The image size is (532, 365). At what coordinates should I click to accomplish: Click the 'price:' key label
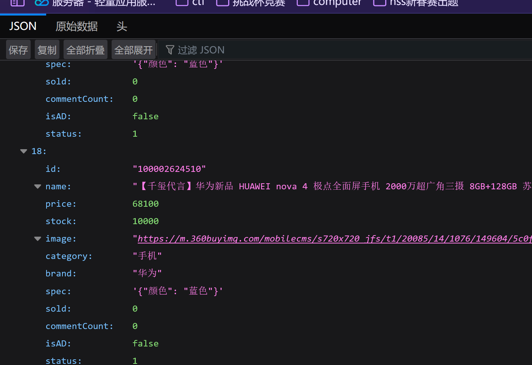(61, 204)
